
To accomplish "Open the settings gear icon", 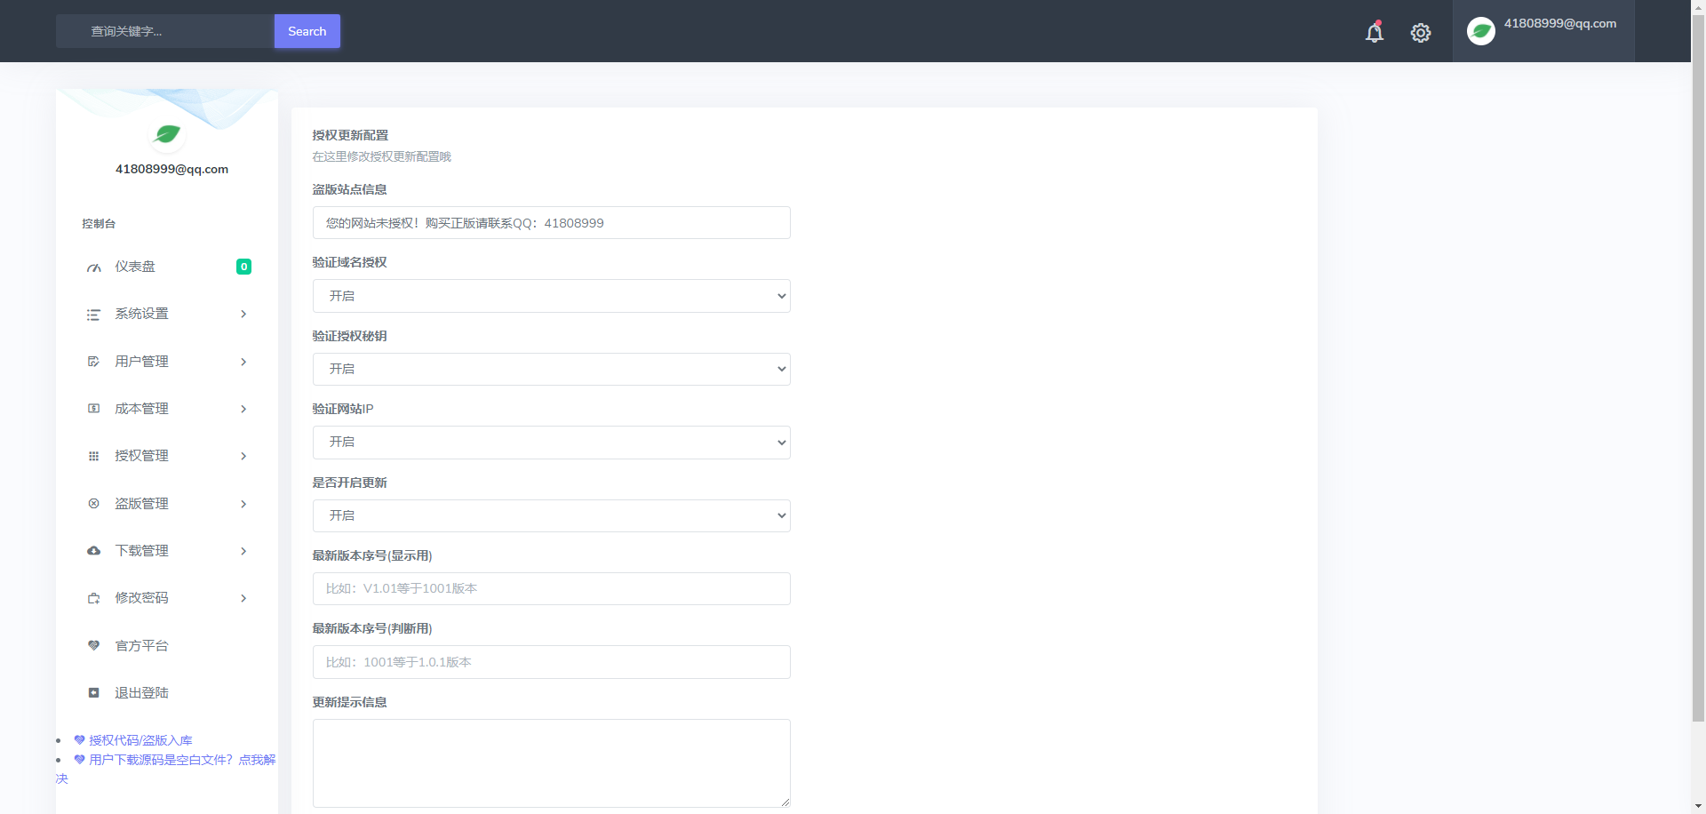I will (x=1421, y=33).
